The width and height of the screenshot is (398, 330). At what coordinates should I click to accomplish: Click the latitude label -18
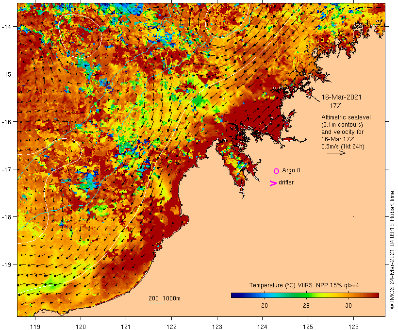click(x=6, y=217)
